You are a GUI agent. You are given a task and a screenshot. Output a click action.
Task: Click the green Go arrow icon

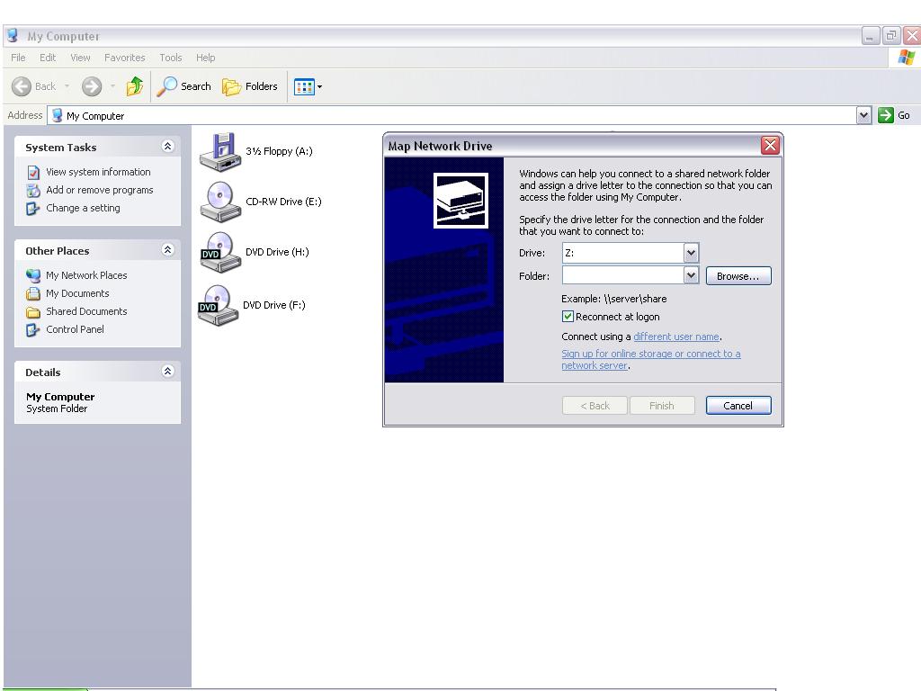click(885, 115)
